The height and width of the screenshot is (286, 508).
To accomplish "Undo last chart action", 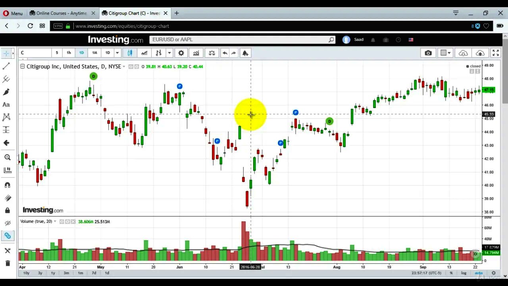I will point(225,53).
